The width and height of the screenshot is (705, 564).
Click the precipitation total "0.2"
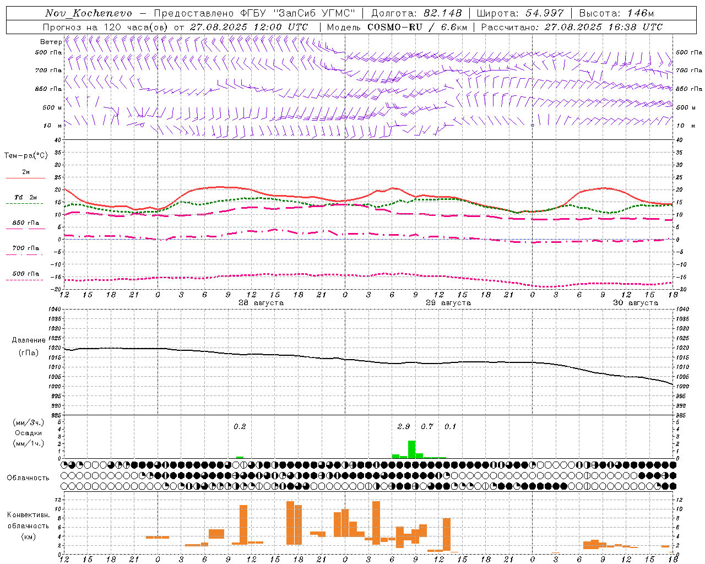[240, 426]
